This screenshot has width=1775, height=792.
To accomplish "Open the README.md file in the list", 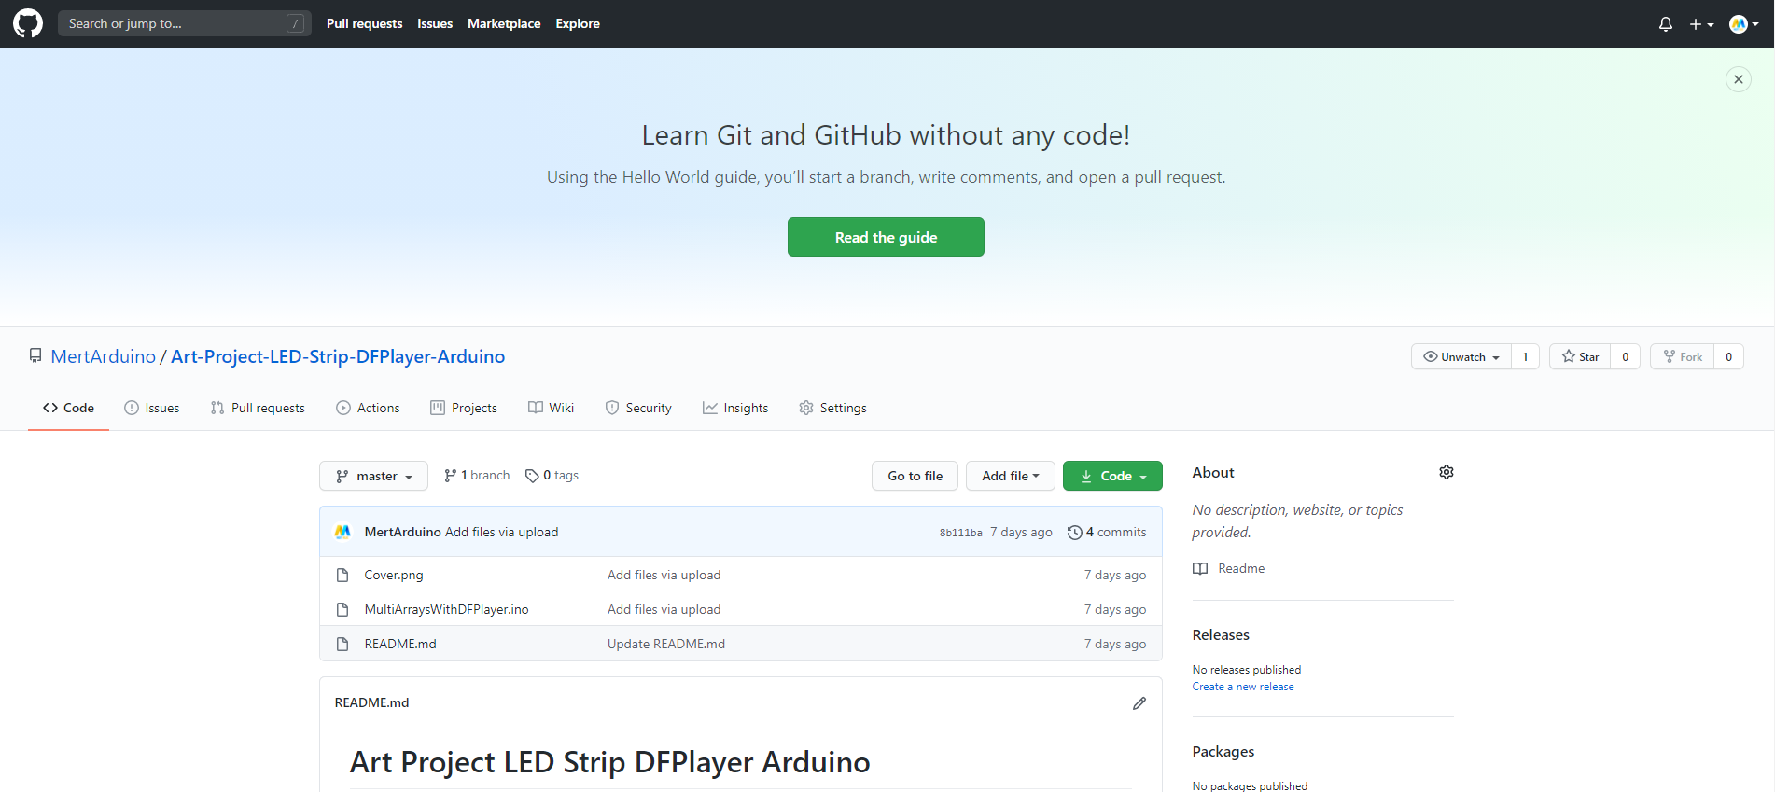I will (400, 644).
